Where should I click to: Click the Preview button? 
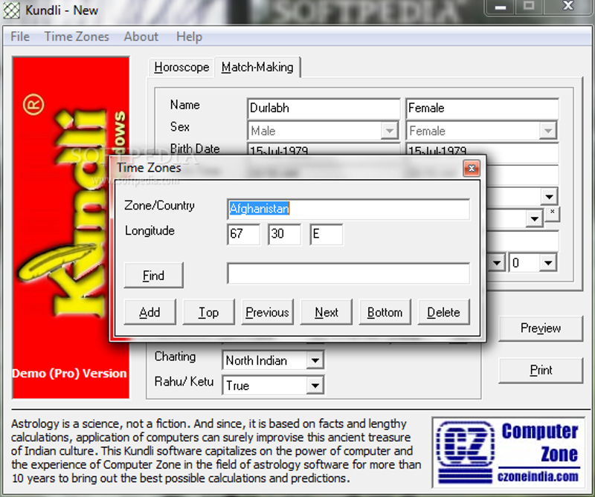tap(541, 328)
